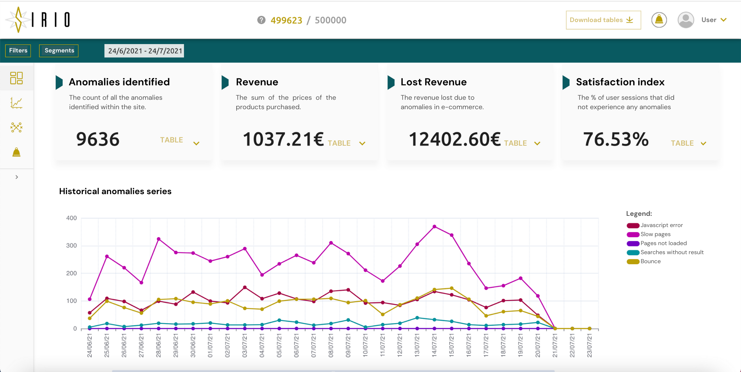741x372 pixels.
Task: Click the SIRIO logo
Action: [38, 20]
